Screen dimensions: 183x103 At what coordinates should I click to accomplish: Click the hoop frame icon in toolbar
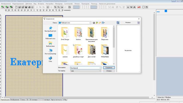69,7
